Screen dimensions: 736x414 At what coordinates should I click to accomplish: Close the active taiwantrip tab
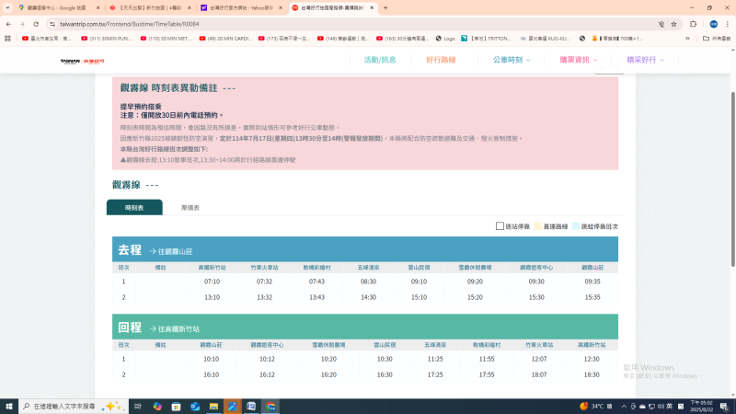pyautogui.click(x=372, y=7)
